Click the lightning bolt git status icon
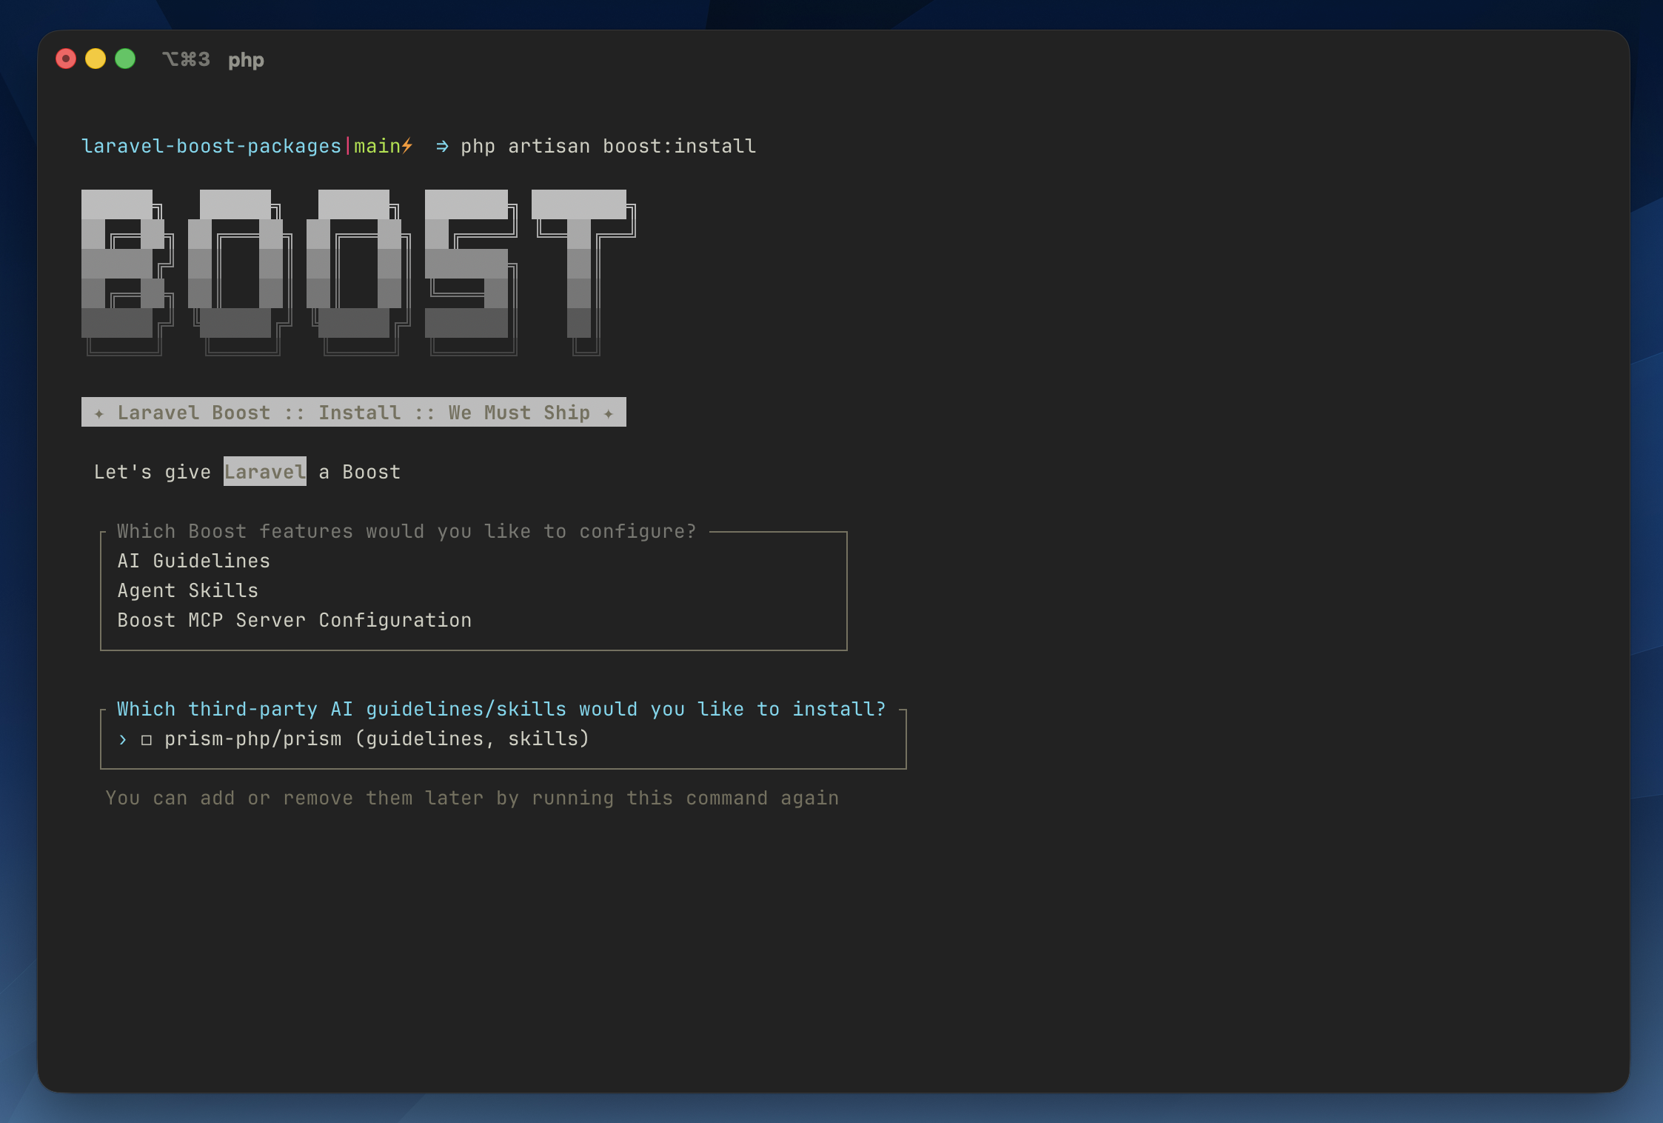The height and width of the screenshot is (1123, 1663). pos(407,146)
